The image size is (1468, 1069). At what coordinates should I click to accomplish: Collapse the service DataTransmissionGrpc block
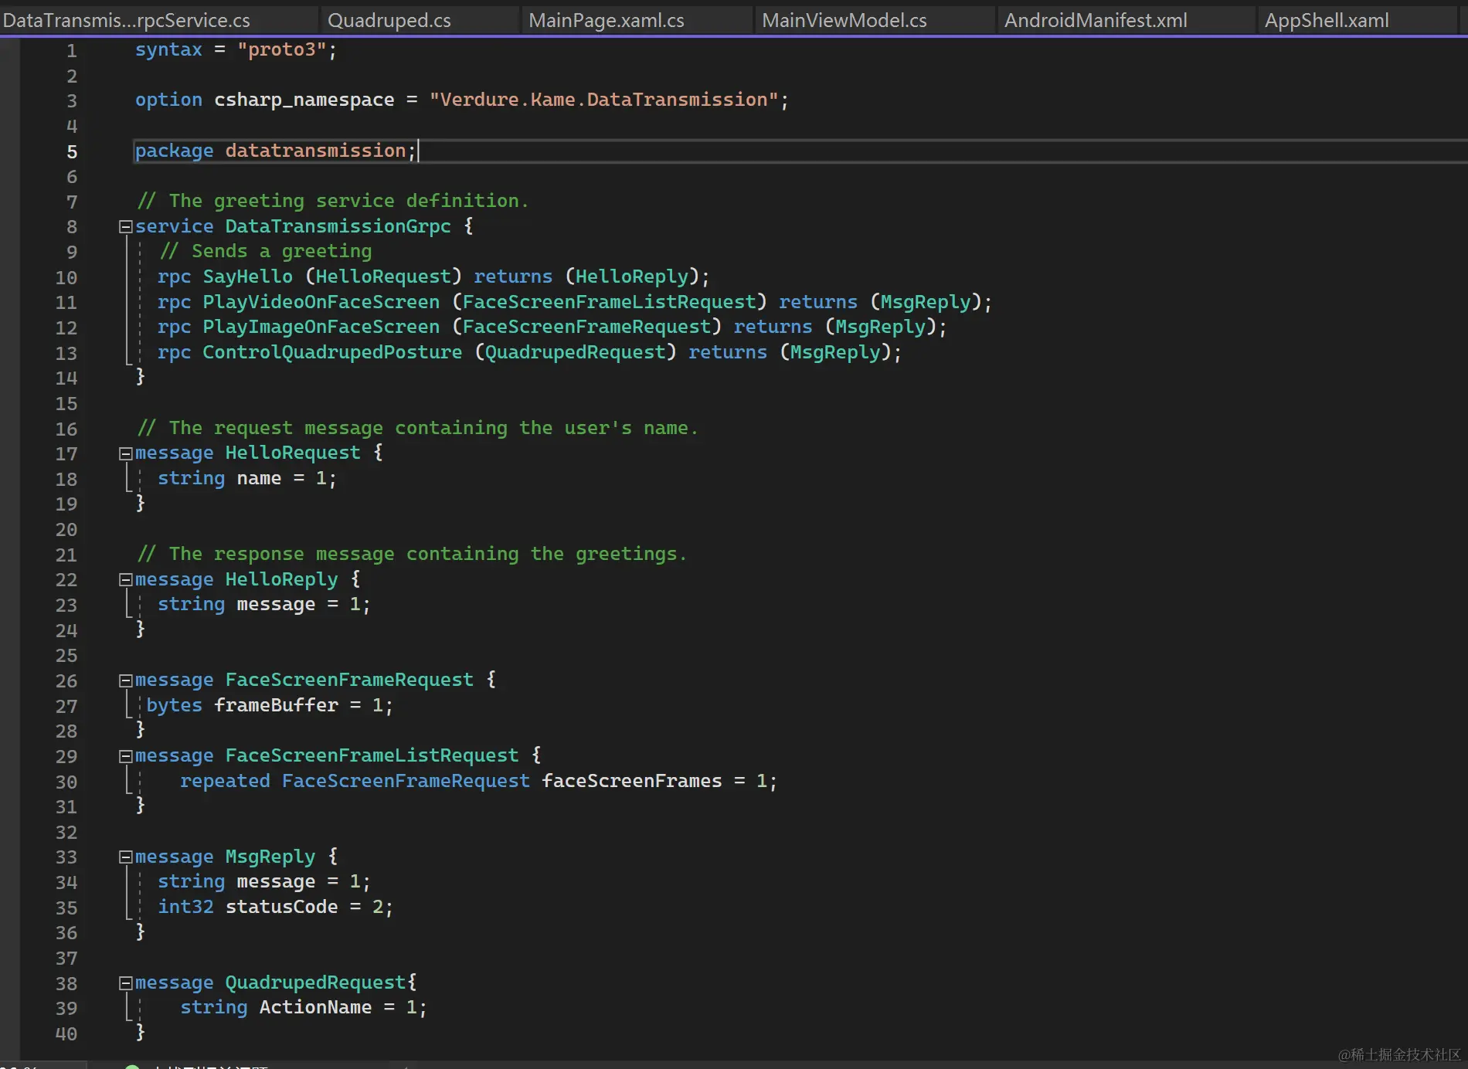click(x=125, y=227)
